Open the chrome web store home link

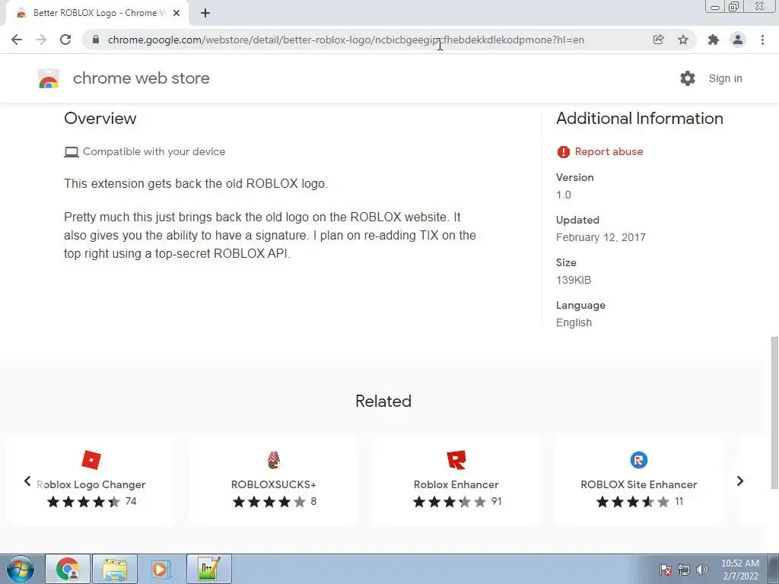[x=141, y=78]
